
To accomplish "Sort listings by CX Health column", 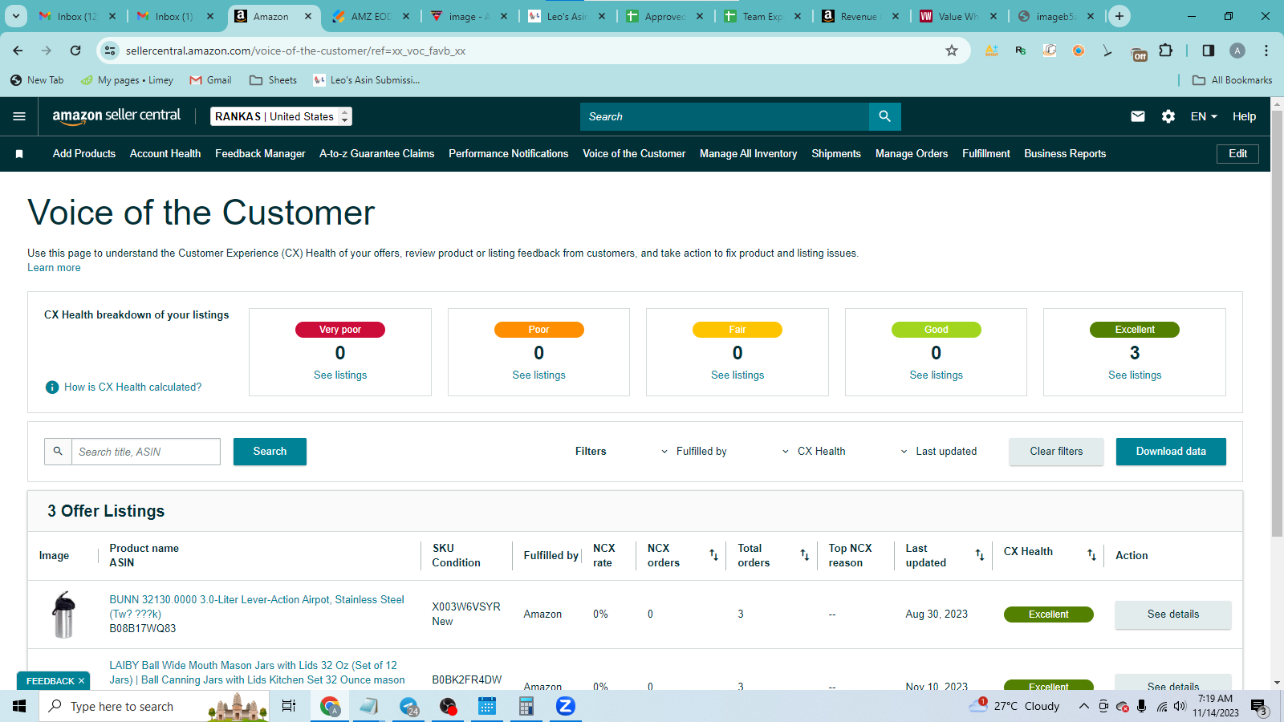I will point(1091,555).
